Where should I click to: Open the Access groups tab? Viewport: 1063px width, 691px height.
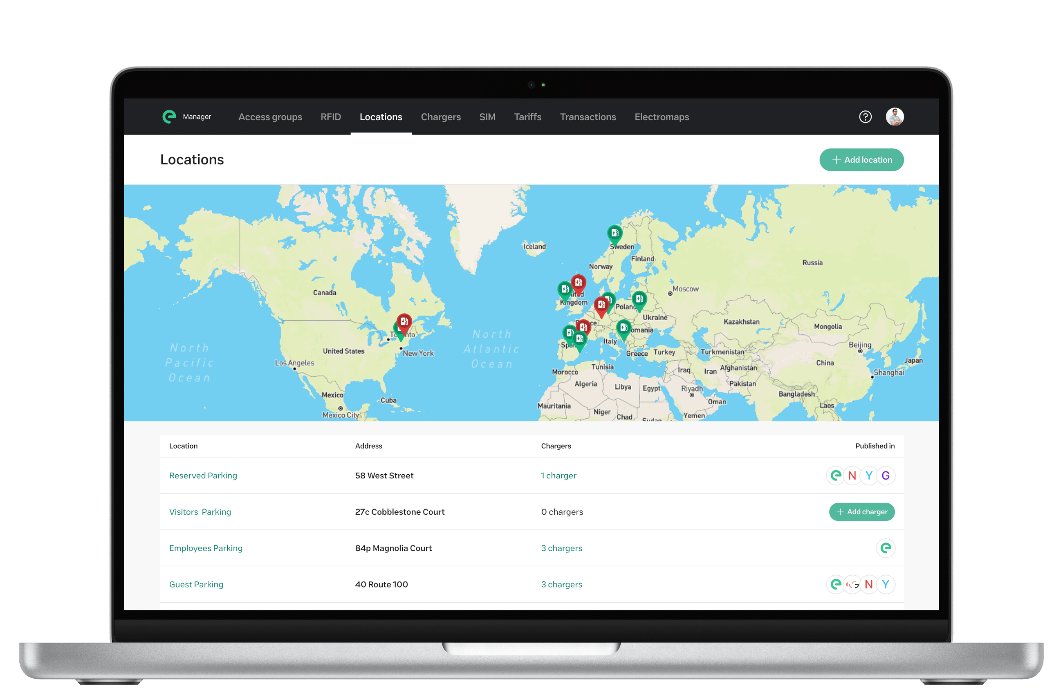pyautogui.click(x=270, y=117)
